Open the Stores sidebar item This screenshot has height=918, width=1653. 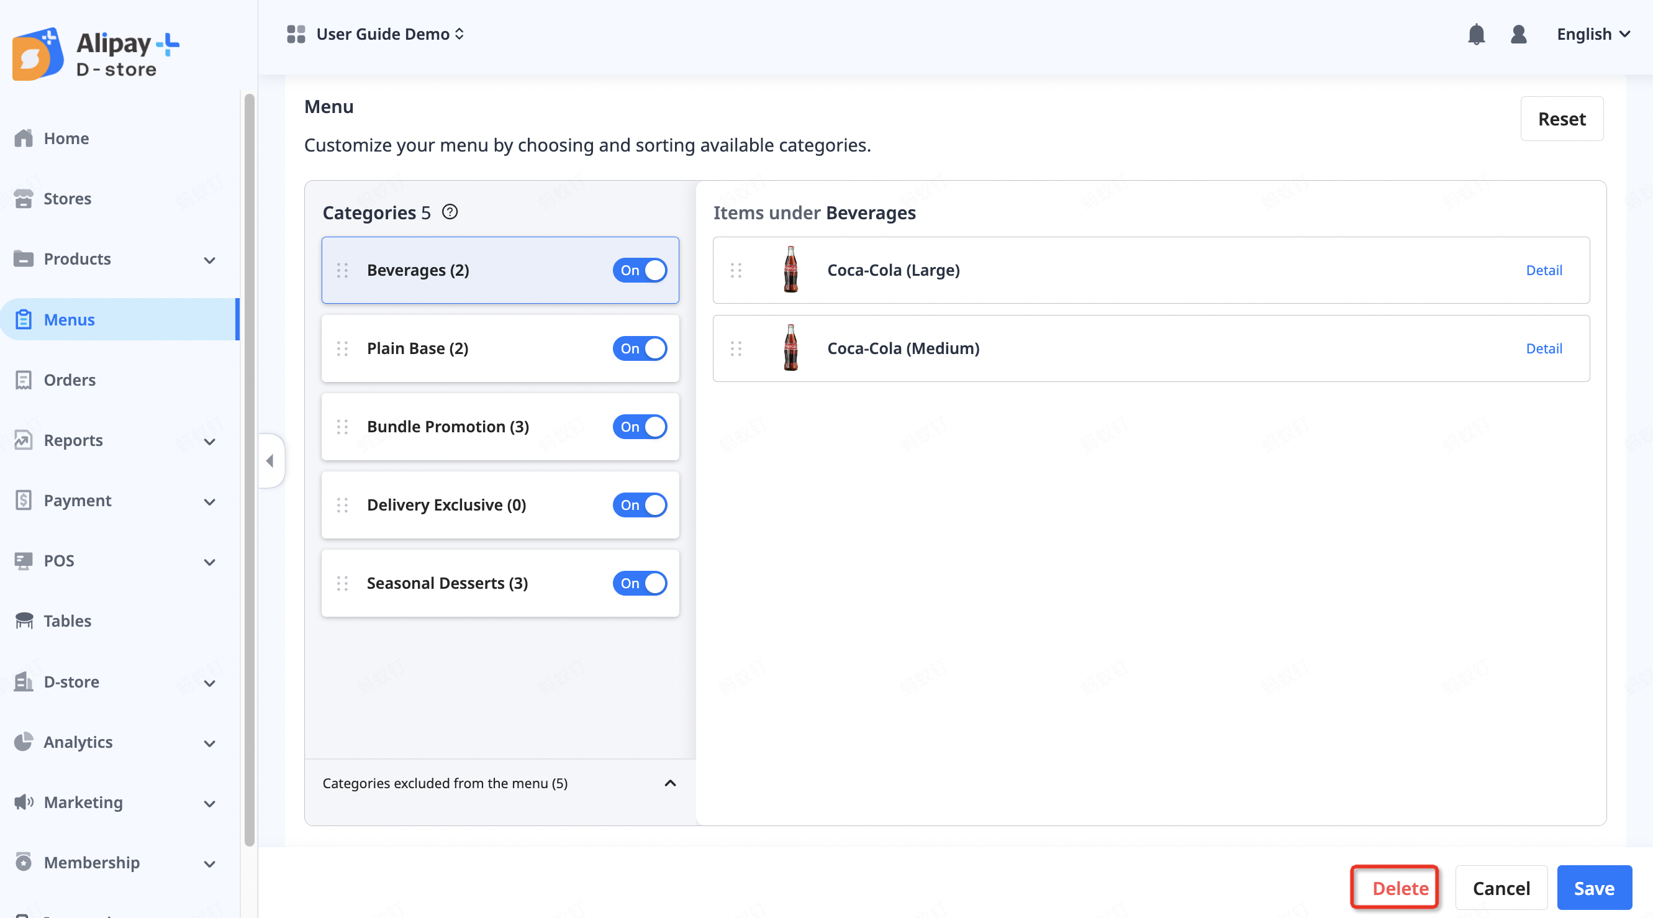[66, 199]
